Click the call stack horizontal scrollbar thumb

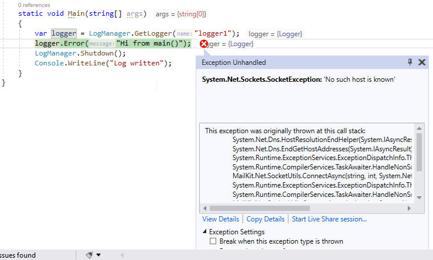point(260,208)
